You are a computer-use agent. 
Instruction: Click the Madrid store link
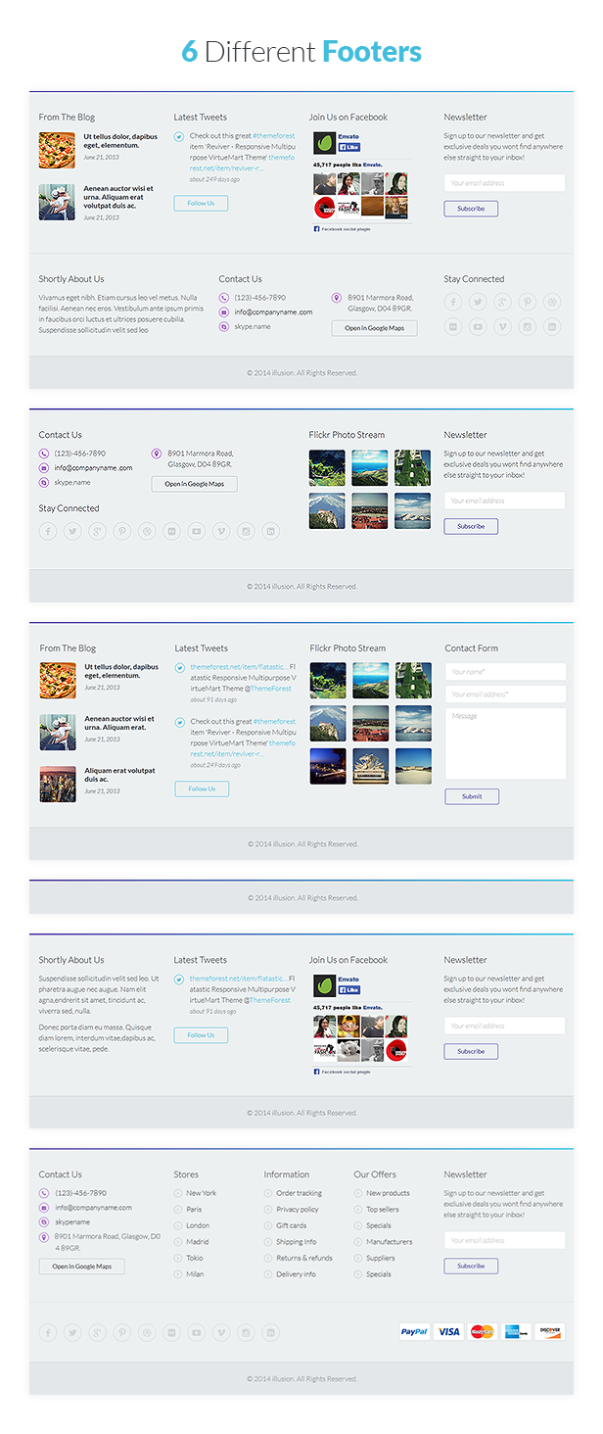tap(197, 1242)
